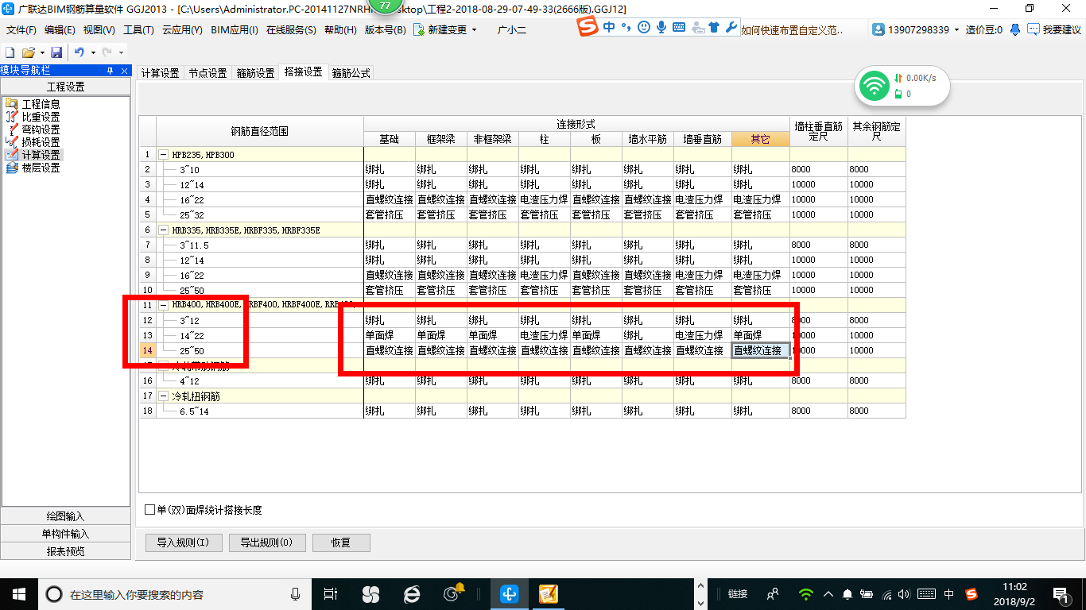Click the Sogou microphone voice input icon
Image resolution: width=1086 pixels, height=610 pixels.
coord(661,27)
